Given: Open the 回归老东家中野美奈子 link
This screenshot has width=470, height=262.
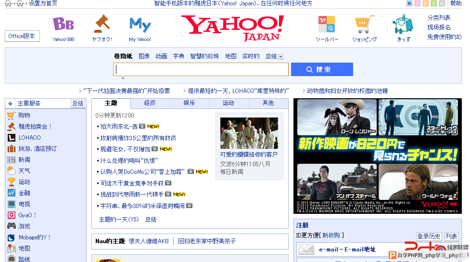Looking at the screenshot, I should click(x=207, y=241).
